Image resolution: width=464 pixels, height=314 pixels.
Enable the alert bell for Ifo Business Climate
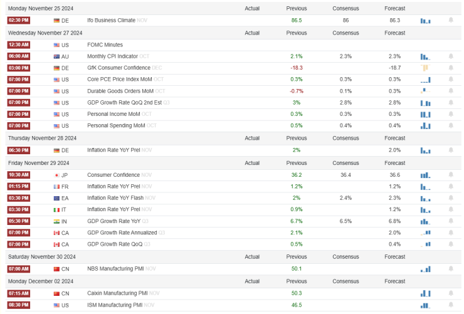click(x=451, y=21)
